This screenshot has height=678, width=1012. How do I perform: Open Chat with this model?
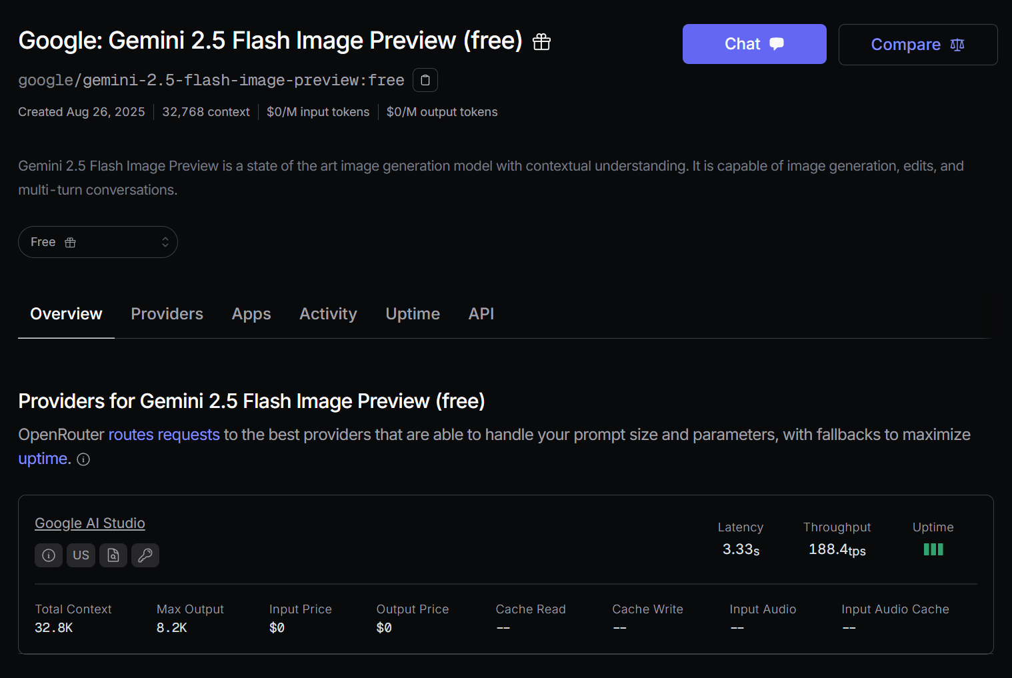tap(754, 44)
